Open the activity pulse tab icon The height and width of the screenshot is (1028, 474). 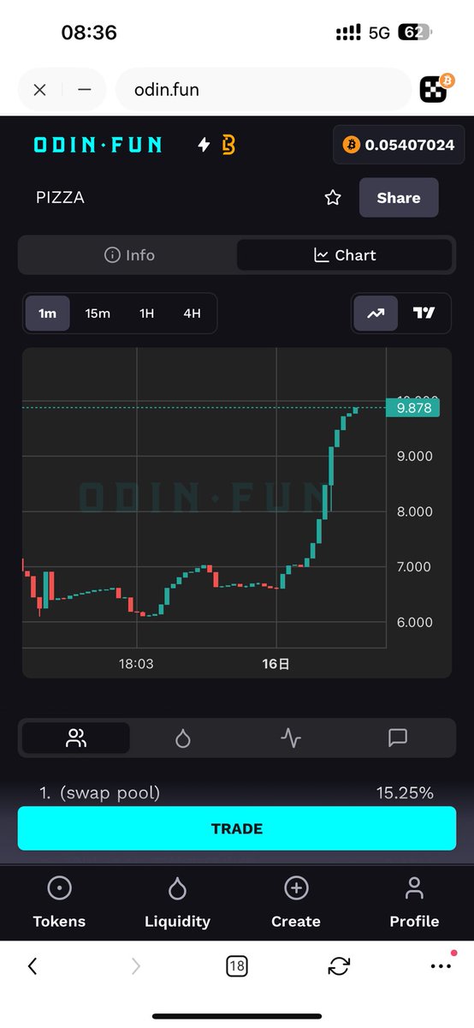coord(291,738)
